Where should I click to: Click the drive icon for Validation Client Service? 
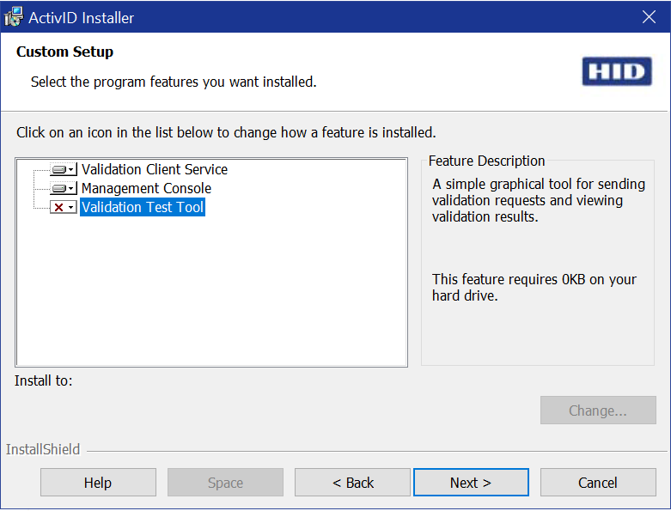tap(59, 170)
